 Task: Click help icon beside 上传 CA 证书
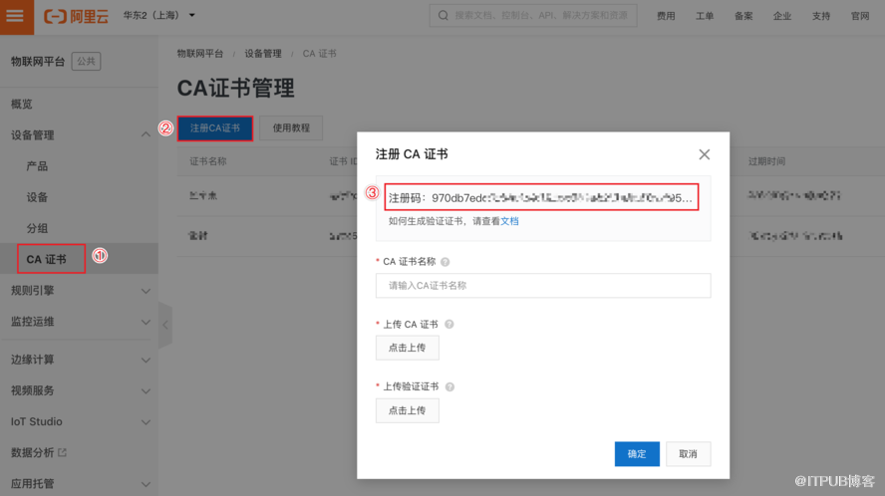449,325
